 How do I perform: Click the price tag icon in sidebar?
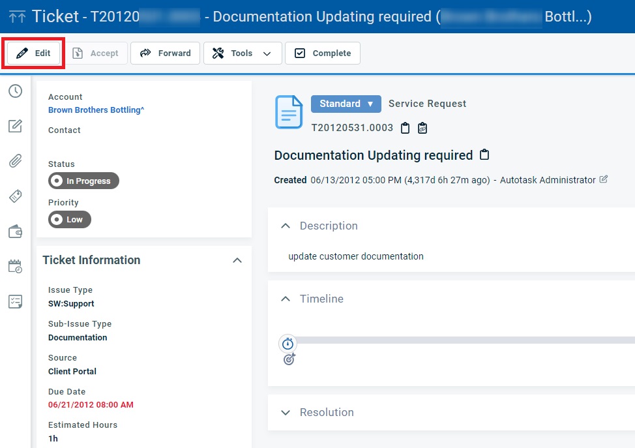coord(15,196)
